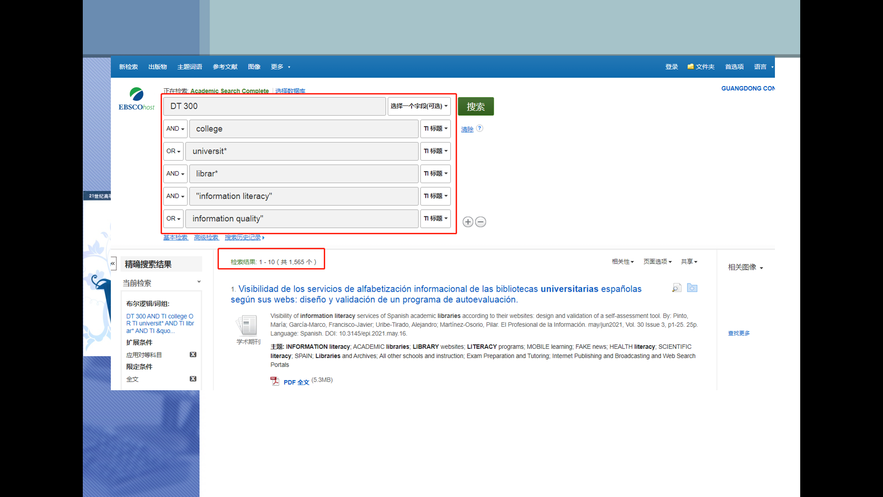This screenshot has height=497, width=883.
Task: Click the college search field
Action: click(x=304, y=129)
